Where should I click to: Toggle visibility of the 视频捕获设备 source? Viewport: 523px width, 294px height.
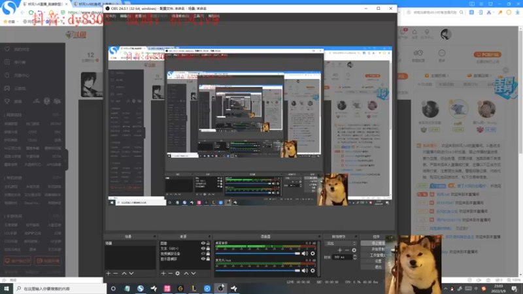pos(203,253)
